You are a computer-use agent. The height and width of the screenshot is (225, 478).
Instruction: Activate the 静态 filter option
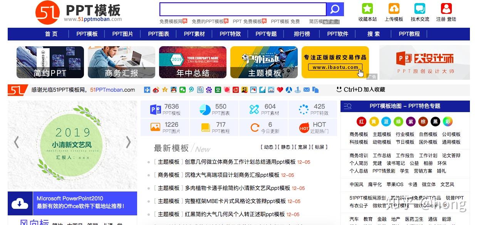click(x=287, y=147)
